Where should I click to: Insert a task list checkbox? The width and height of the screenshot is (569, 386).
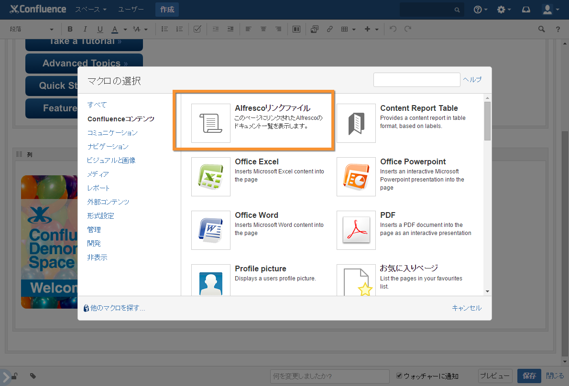[197, 29]
